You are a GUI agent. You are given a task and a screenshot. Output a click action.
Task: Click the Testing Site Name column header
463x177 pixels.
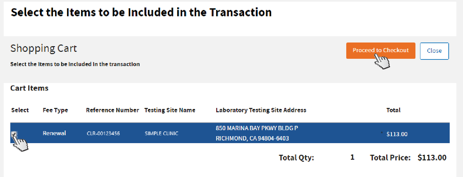coord(170,110)
